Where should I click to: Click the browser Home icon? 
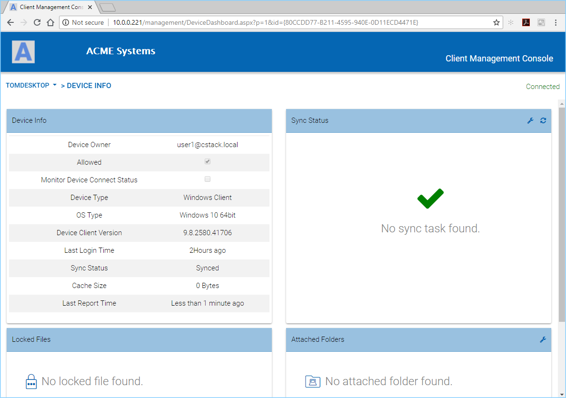(x=51, y=22)
